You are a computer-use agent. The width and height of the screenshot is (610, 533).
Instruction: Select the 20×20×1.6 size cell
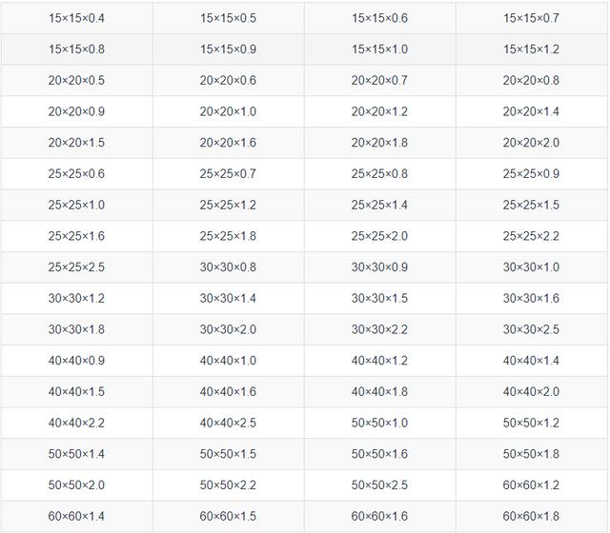[228, 143]
